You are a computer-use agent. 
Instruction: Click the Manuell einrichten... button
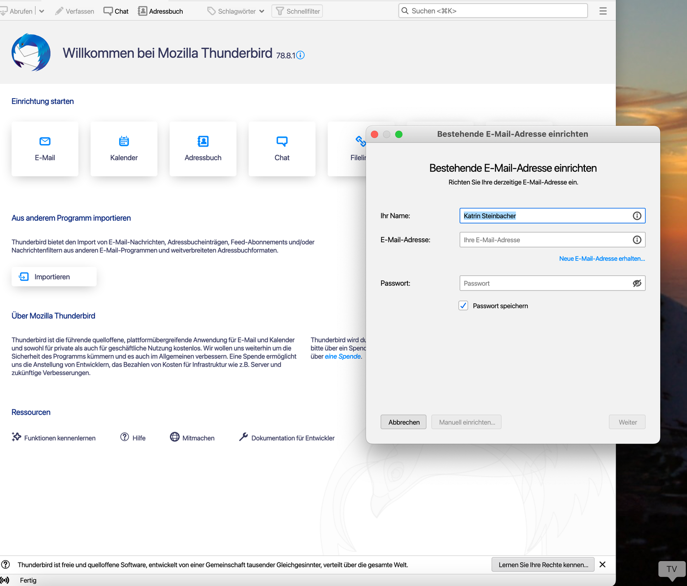coord(467,422)
